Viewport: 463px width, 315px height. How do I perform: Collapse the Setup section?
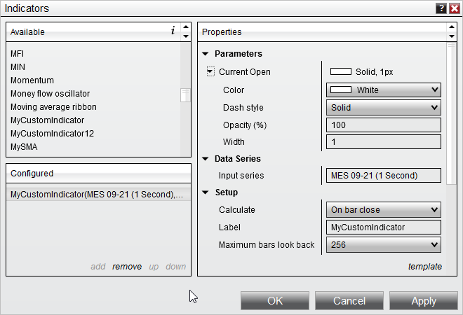(206, 192)
